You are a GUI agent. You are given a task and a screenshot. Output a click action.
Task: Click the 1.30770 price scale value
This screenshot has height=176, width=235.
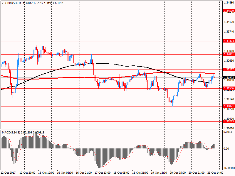(x=229, y=109)
